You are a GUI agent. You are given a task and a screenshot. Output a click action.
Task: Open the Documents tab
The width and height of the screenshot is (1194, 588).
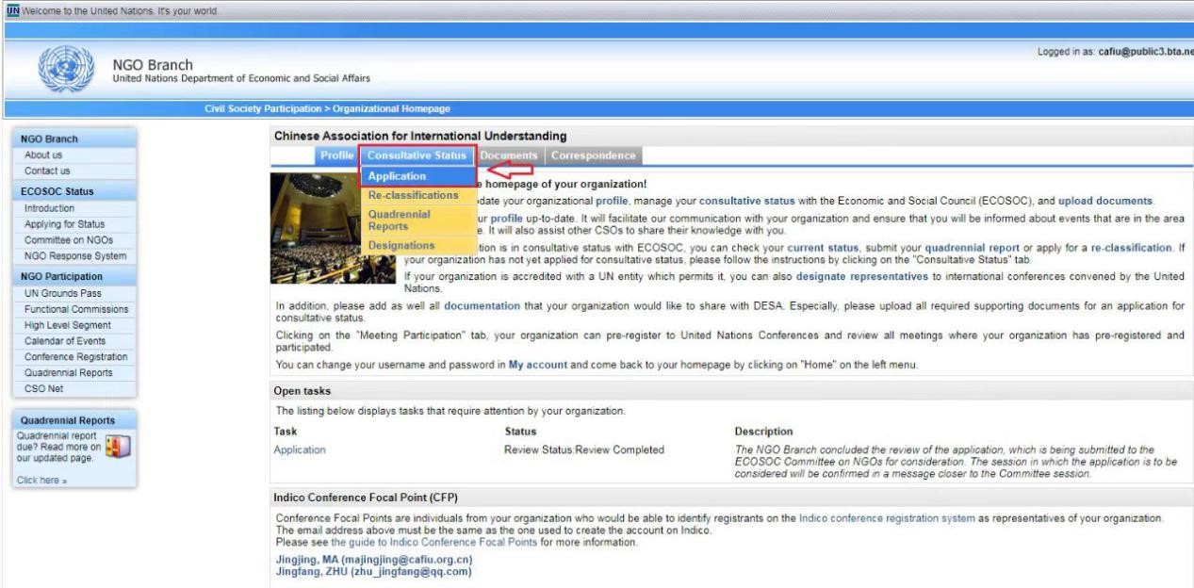click(509, 155)
